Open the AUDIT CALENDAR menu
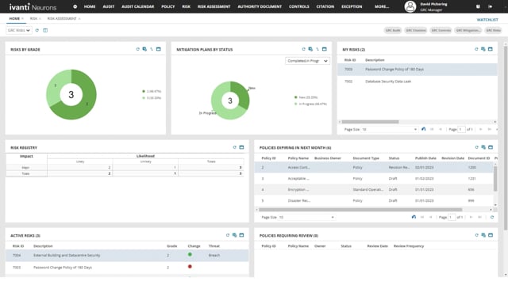 click(137, 6)
